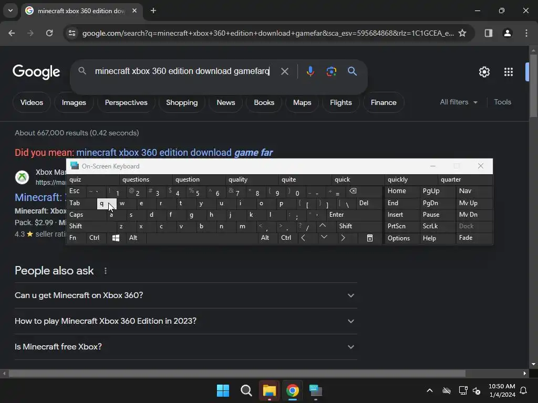The width and height of the screenshot is (538, 403).
Task: Expand 'Can u get Minecraft on Xbox 360?'
Action: pyautogui.click(x=185, y=295)
